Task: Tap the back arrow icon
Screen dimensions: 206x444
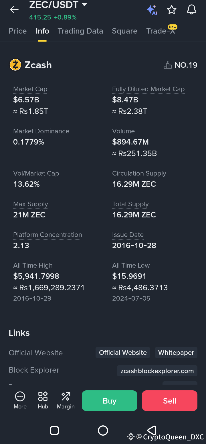Action: (x=14, y=10)
